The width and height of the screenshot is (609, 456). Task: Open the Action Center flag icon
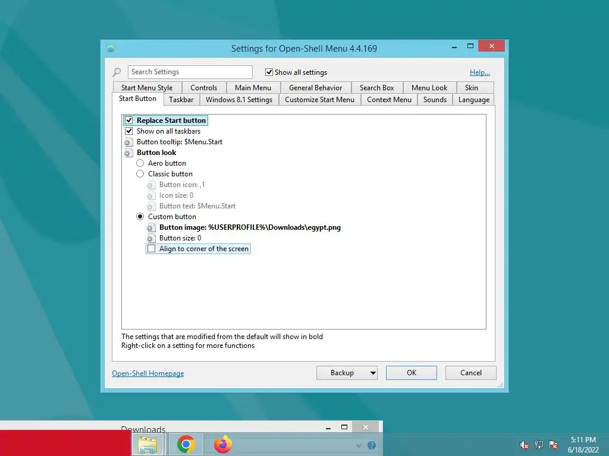point(553,445)
